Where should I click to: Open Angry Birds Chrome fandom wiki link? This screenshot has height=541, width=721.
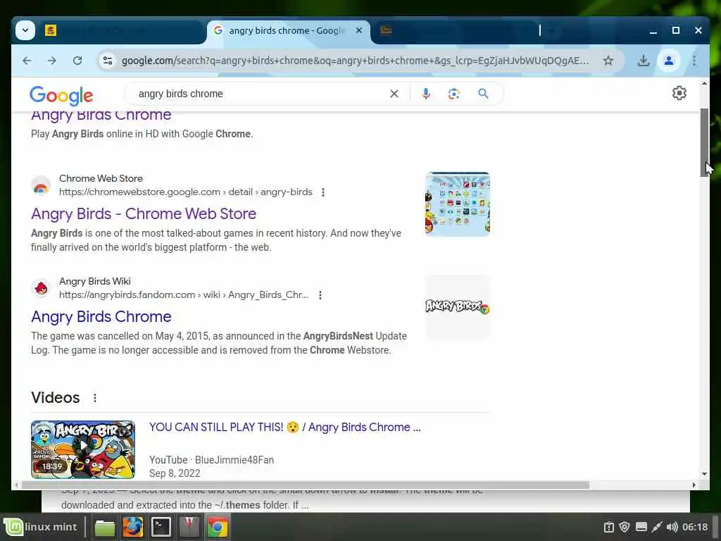coord(101,317)
